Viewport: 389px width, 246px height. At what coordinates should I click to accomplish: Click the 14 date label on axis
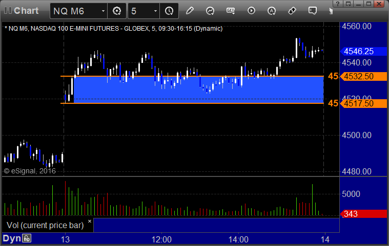coord(325,239)
